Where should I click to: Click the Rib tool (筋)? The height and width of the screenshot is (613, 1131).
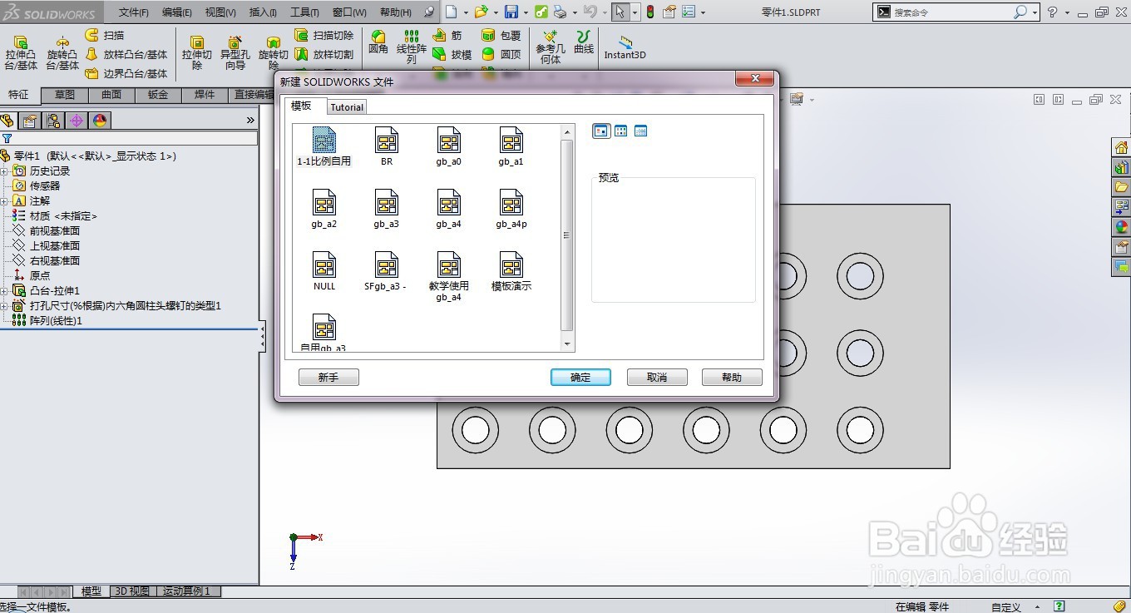[x=447, y=36]
